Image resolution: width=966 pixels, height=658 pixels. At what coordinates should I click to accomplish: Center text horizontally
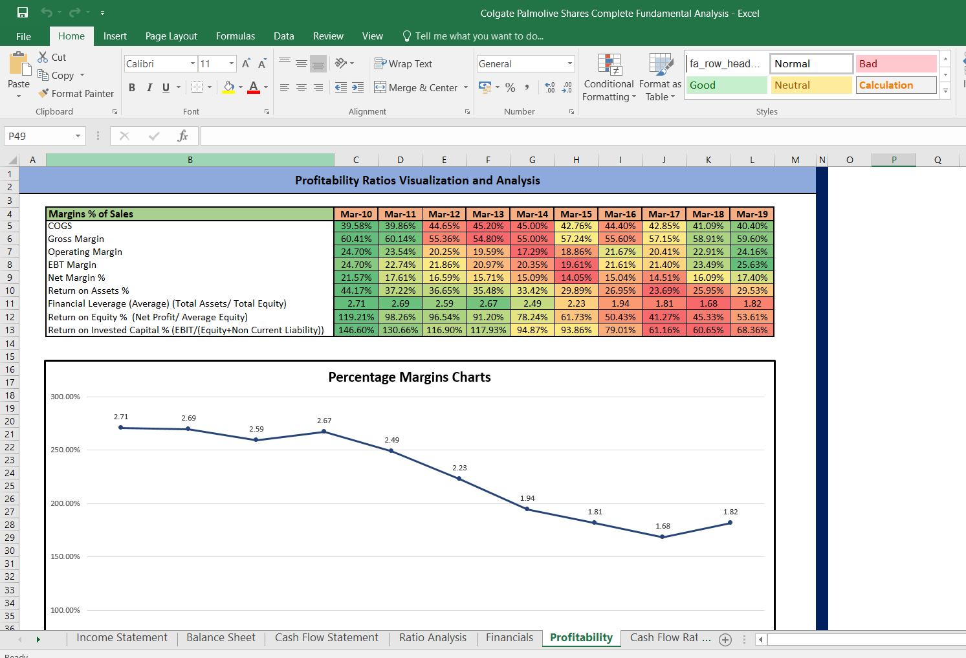(x=302, y=87)
